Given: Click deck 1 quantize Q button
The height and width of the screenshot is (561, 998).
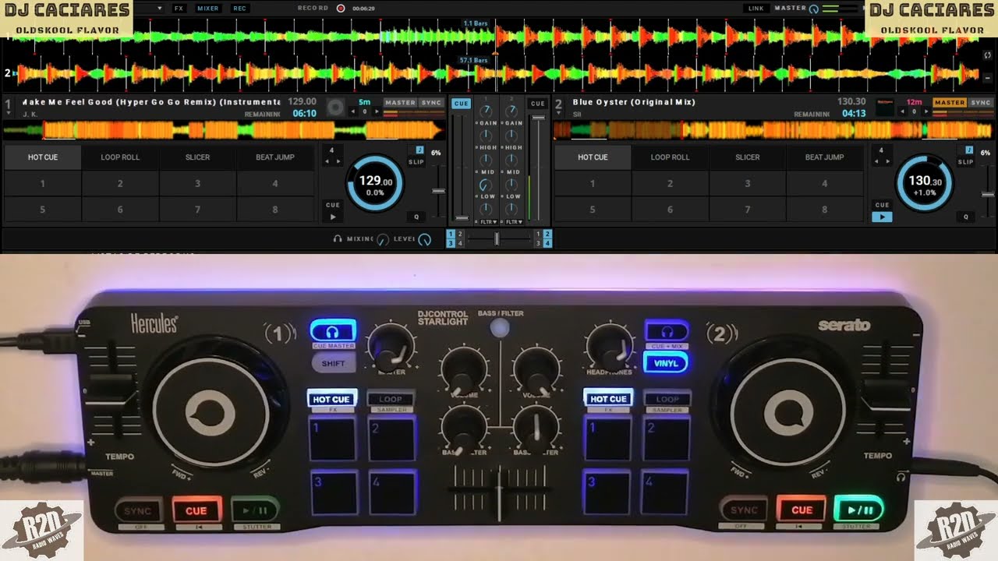Looking at the screenshot, I should [x=416, y=217].
